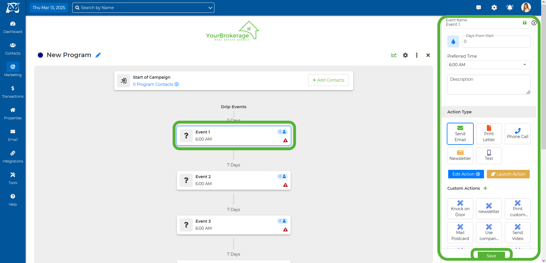Click Launch Action button
The width and height of the screenshot is (546, 263).
[x=508, y=174]
